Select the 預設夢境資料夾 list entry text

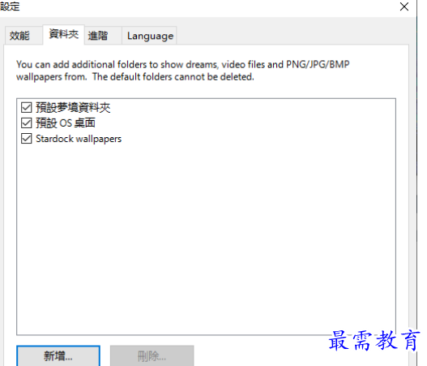coord(73,107)
